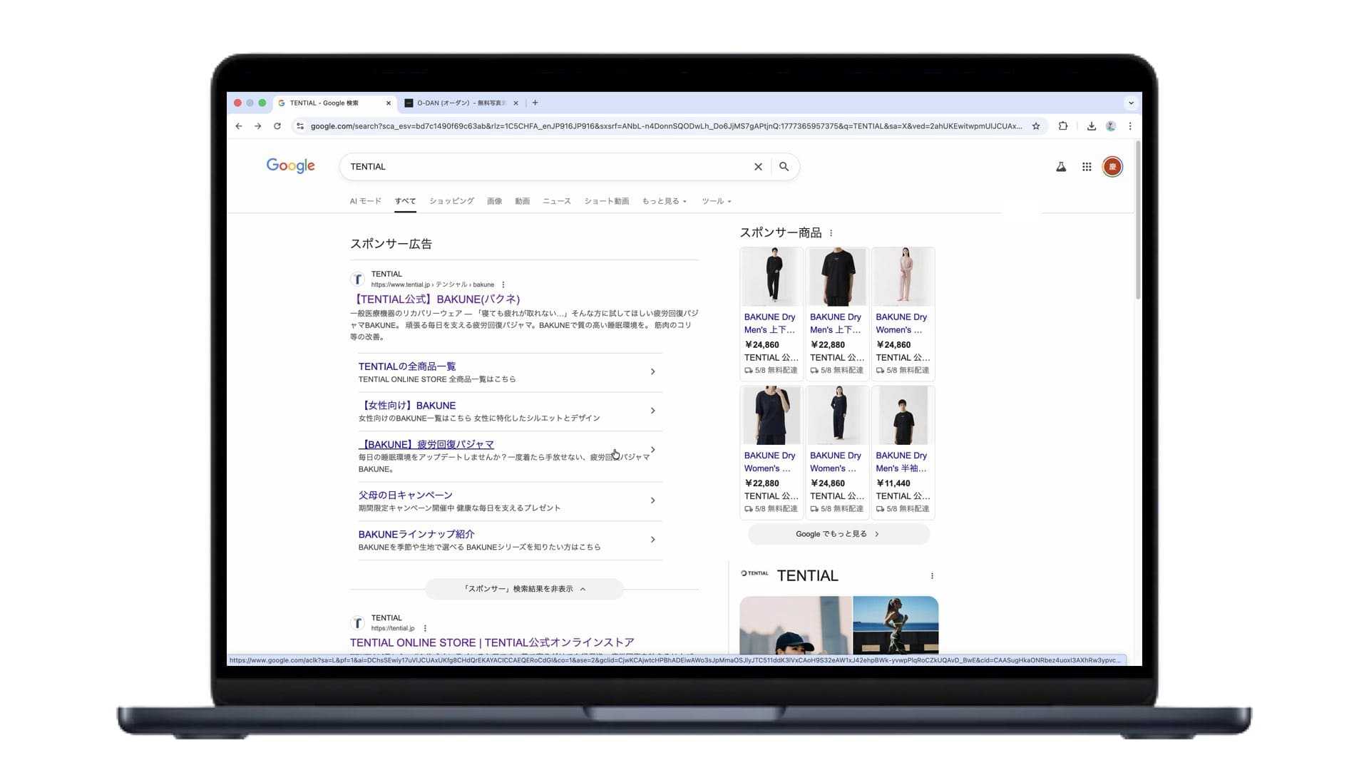Switch to the O-DAN browser tab

[462, 103]
